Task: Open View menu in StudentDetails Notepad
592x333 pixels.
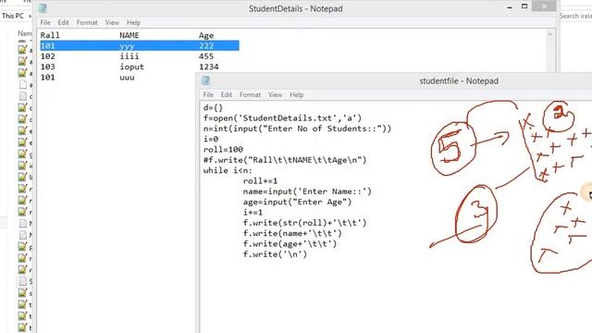Action: pyautogui.click(x=112, y=22)
